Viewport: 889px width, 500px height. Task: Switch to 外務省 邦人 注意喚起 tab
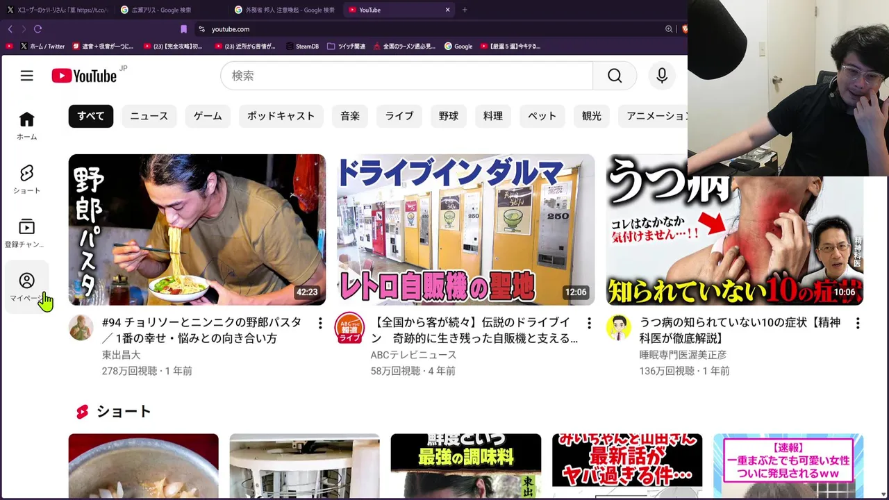pyautogui.click(x=285, y=10)
